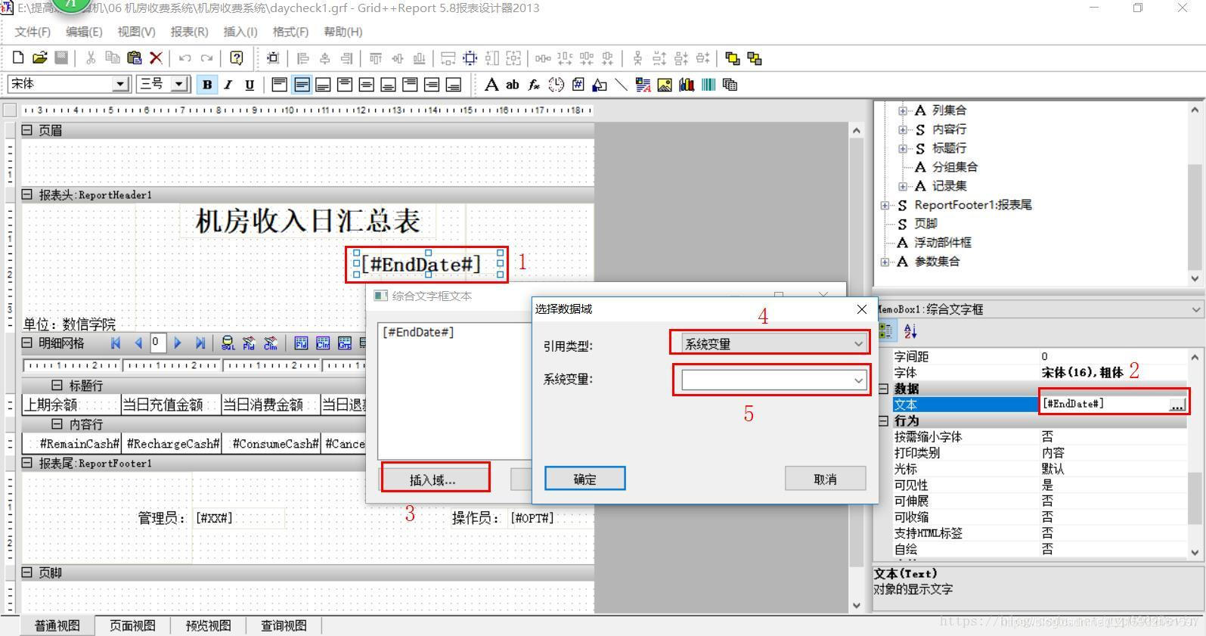1206x636 pixels.
Task: Insert sub-report tool
Action: click(730, 85)
